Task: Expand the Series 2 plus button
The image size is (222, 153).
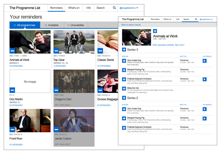Action: click(x=124, y=98)
